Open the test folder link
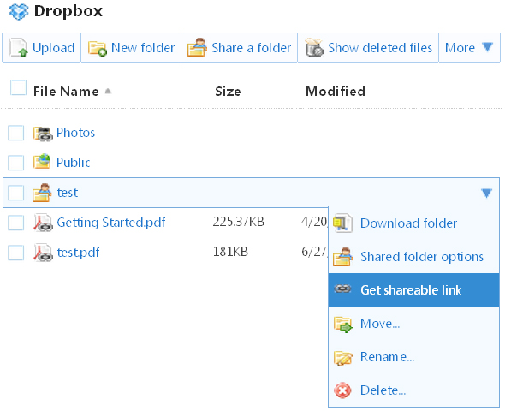 (x=68, y=193)
